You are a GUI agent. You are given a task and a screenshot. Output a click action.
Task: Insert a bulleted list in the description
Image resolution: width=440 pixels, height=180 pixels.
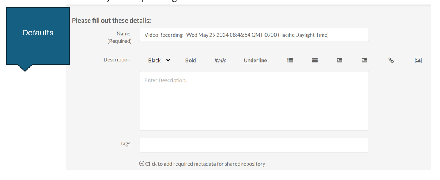[x=315, y=60]
